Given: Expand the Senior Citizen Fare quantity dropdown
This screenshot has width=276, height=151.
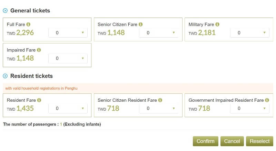Looking at the screenshot, I should pyautogui.click(x=159, y=32).
